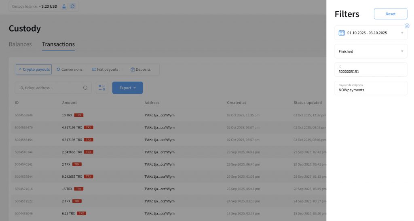The height and width of the screenshot is (221, 414).
Task: Click the custody balance withdraw upload icon
Action: [64, 6]
